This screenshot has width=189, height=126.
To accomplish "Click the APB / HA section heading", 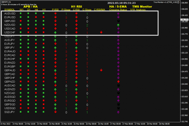I will click(x=31, y=7).
